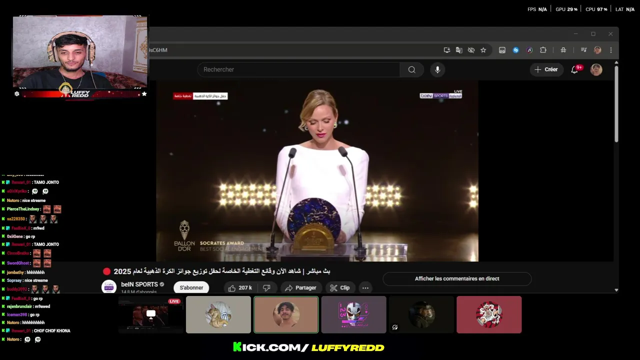The image size is (640, 360).
Task: Select the muted dark participant tile
Action: [421, 314]
